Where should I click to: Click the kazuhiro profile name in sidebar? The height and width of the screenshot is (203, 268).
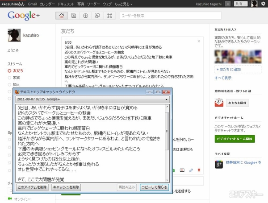(x=31, y=35)
